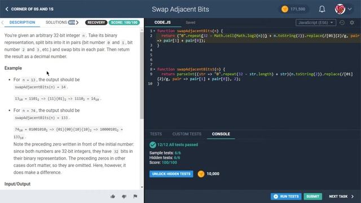
Task: Click the 'Input/Output' heading
Action: click(17, 184)
